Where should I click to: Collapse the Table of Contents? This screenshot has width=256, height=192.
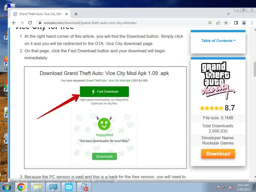coord(218,41)
